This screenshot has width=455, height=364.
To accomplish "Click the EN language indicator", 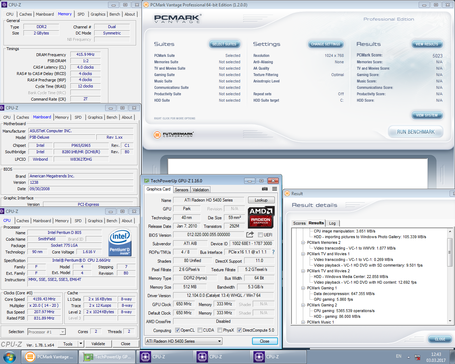I will [x=398, y=356].
